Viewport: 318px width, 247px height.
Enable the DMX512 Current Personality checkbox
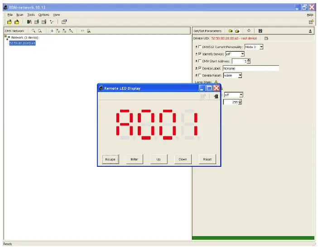click(200, 47)
